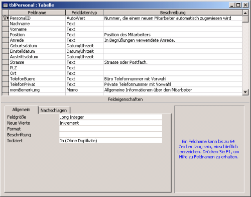Viewport: 251px width, 197px height.
Task: Click the 'Position des Mitarbeiters' description
Action: (173, 35)
